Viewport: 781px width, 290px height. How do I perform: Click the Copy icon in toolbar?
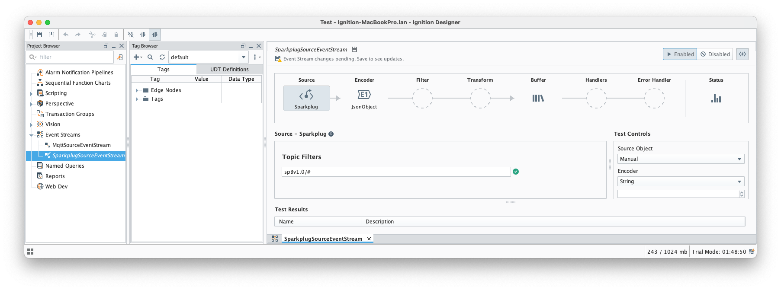pyautogui.click(x=104, y=35)
